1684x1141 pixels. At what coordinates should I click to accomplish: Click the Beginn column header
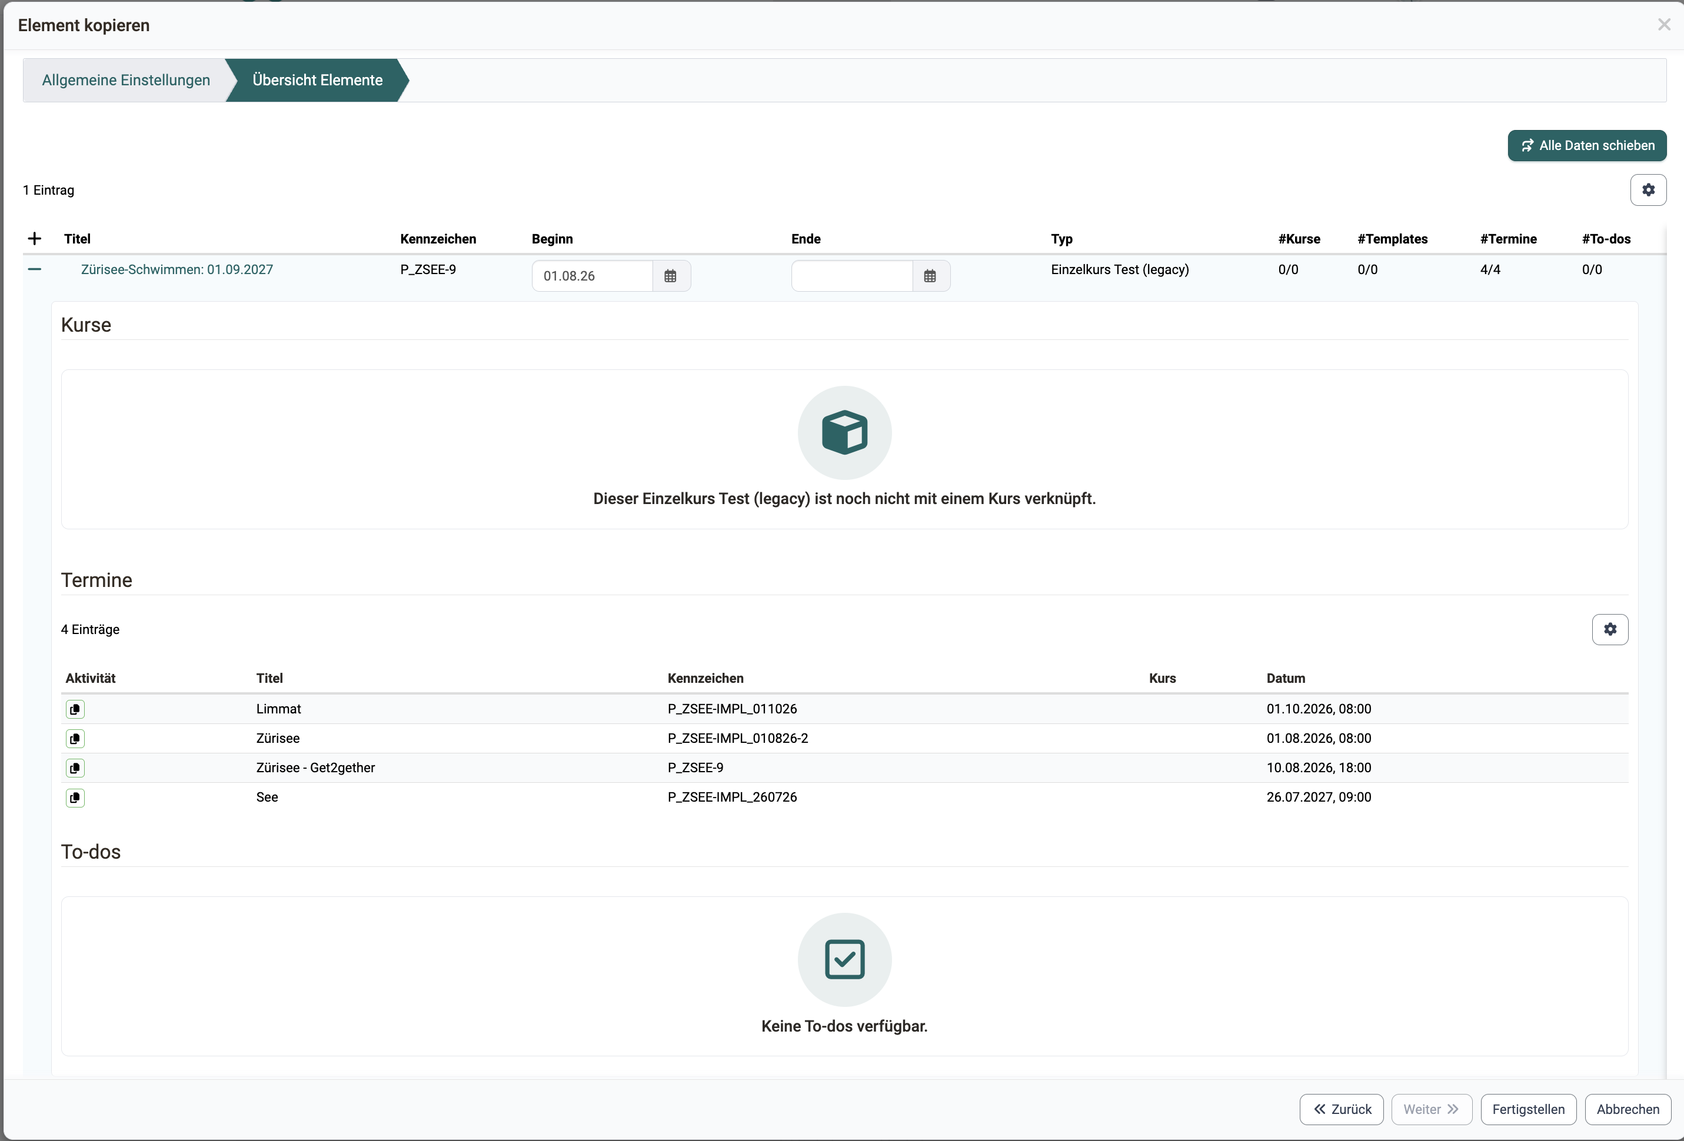[552, 239]
